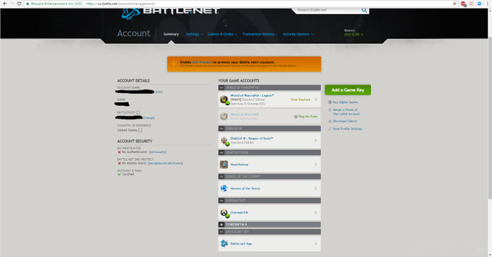Open Hearthstone row chevron
492x257 pixels.
pyautogui.click(x=316, y=165)
